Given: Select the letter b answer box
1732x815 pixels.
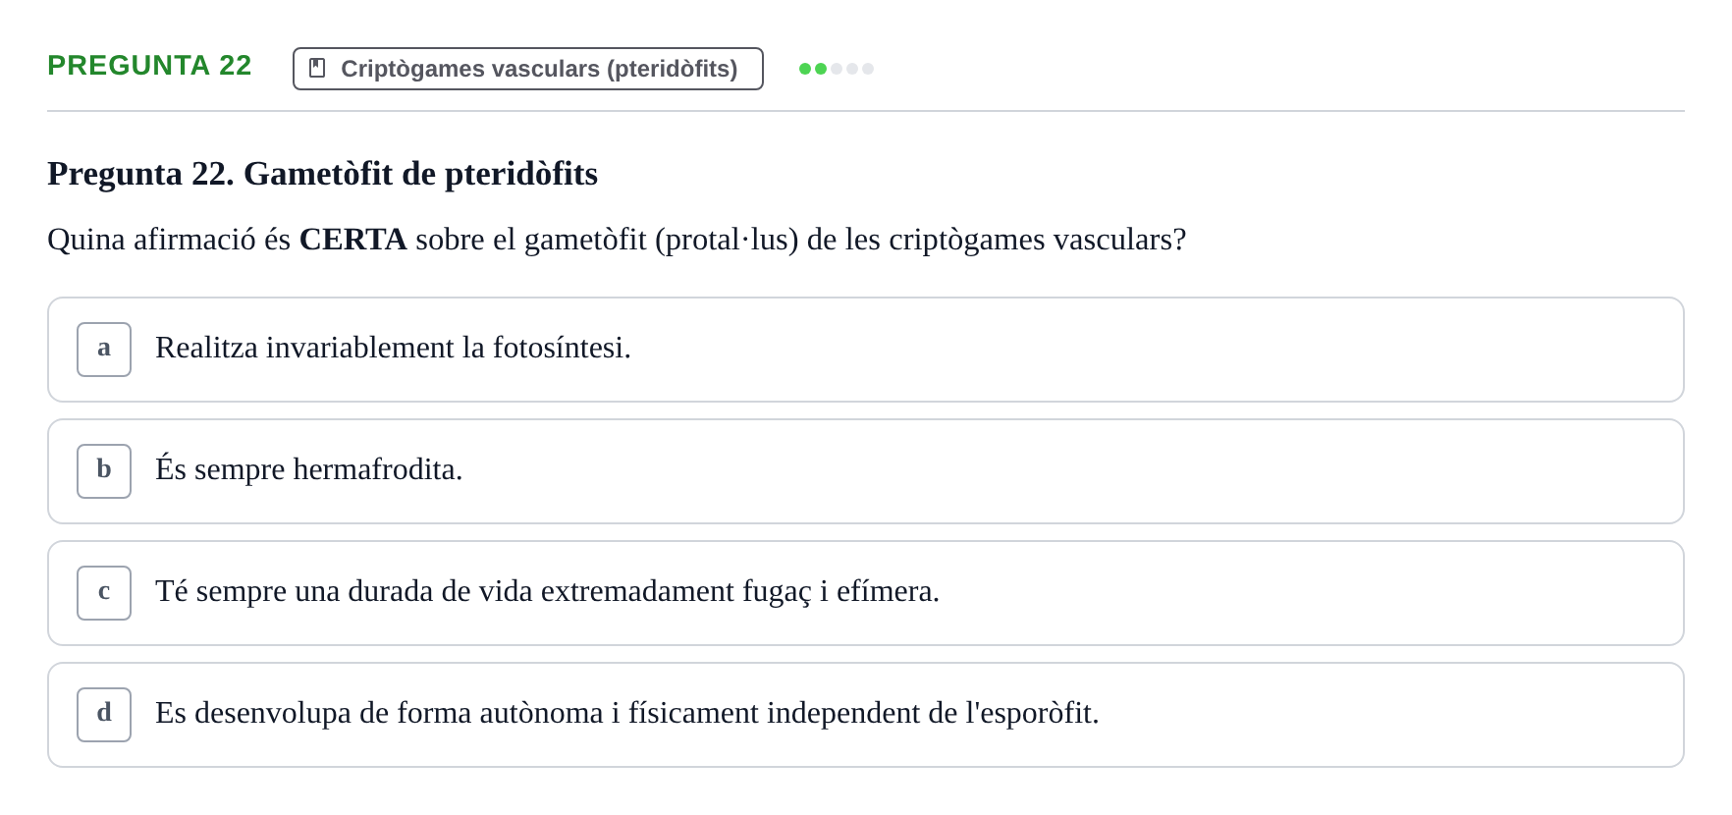Looking at the screenshot, I should (104, 471).
